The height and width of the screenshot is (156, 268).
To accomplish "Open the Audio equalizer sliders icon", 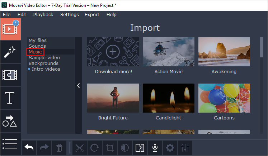I will pyautogui.click(x=185, y=148).
